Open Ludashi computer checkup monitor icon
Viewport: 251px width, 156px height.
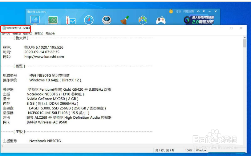[35, 20]
